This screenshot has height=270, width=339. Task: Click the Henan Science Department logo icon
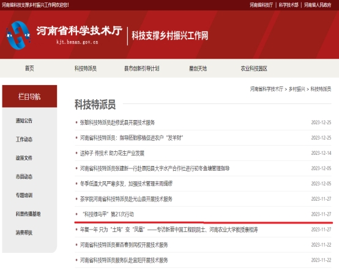(18, 36)
